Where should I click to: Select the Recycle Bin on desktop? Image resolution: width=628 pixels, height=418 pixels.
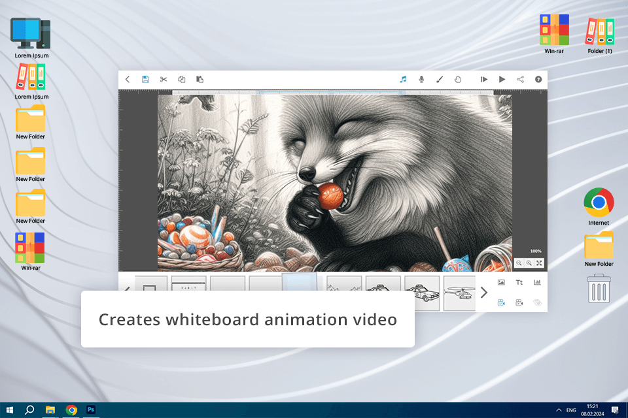(x=599, y=289)
